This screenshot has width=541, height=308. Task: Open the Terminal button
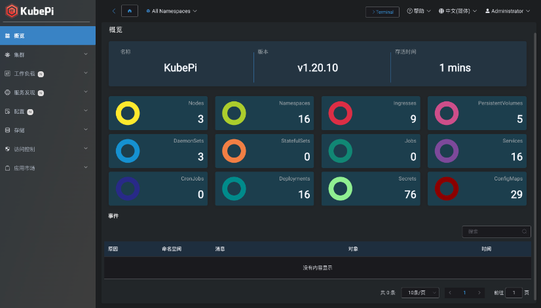click(x=382, y=12)
